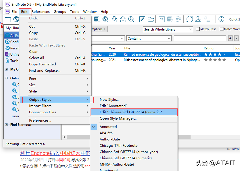Click the Insert Citation quote-mark icon
Image resolution: width=240 pixels, height=171 pixels.
point(162,19)
